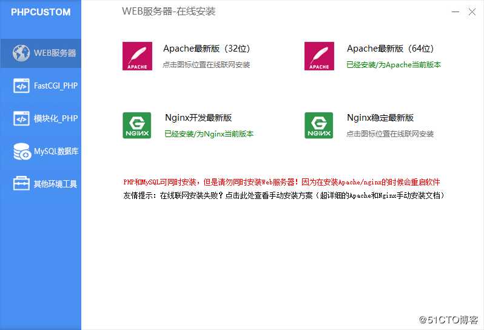Click the Nginx stable version icon
This screenshot has width=484, height=330.
click(319, 126)
